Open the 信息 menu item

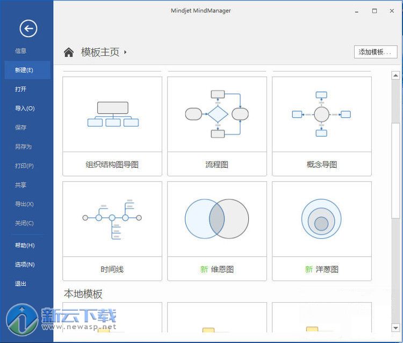20,51
